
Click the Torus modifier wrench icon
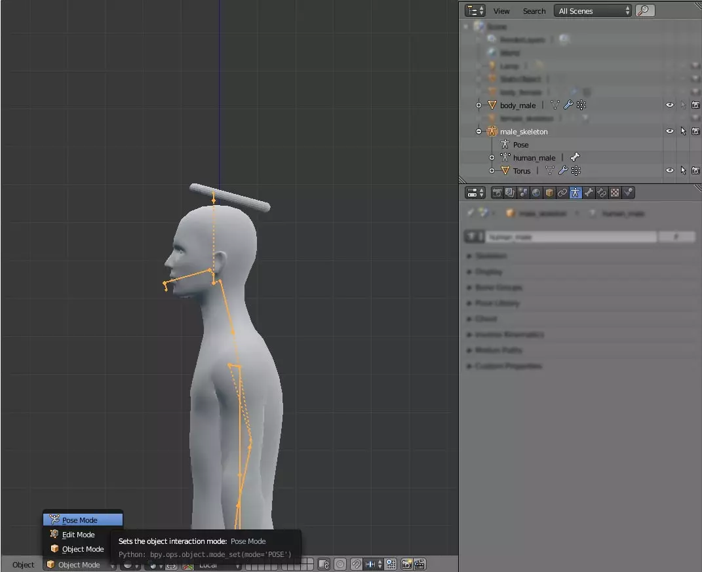pyautogui.click(x=563, y=171)
